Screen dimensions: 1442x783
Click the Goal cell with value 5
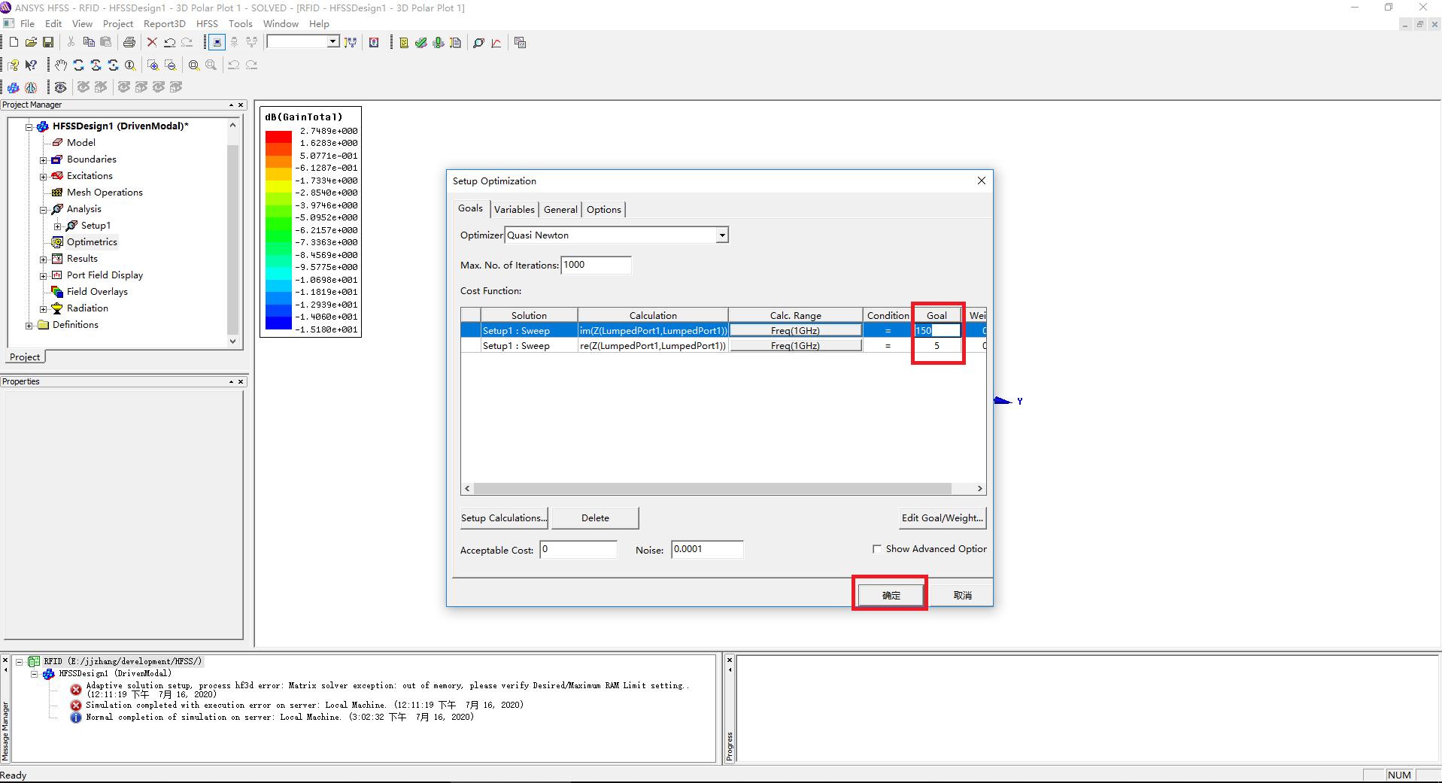(937, 346)
